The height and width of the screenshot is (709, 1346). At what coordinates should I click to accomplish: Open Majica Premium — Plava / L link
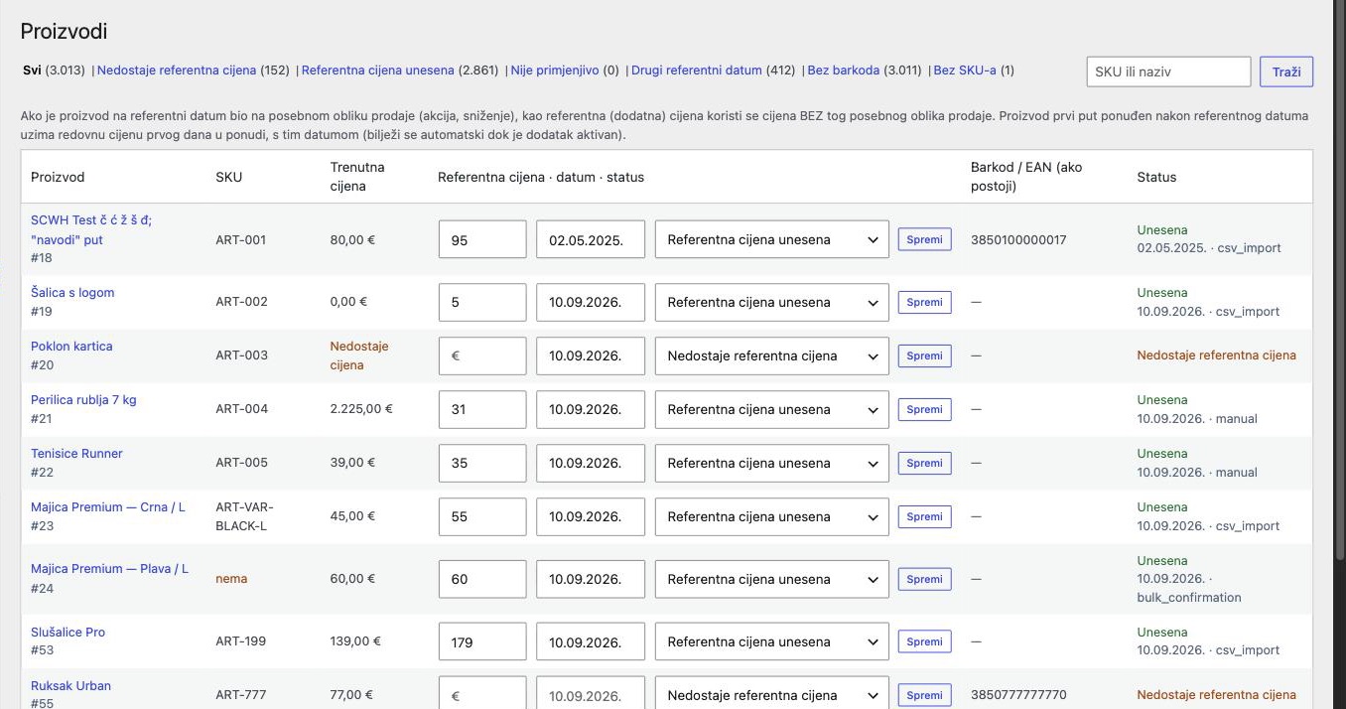tap(109, 569)
